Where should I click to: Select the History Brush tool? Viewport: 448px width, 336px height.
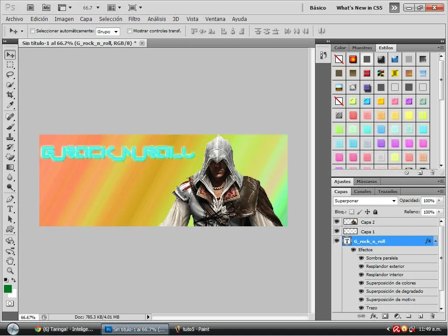click(x=10, y=147)
